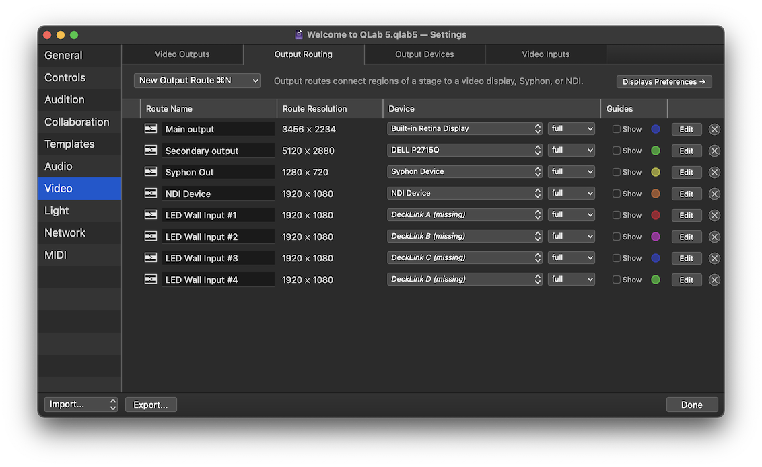Open the device dropdown showing DELL P2715Q

click(x=464, y=150)
